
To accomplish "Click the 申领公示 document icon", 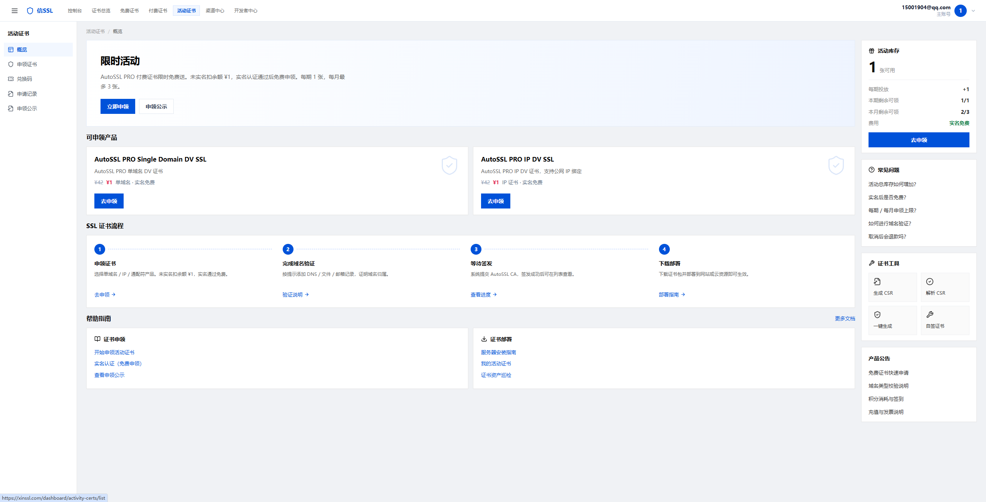I will [x=11, y=108].
